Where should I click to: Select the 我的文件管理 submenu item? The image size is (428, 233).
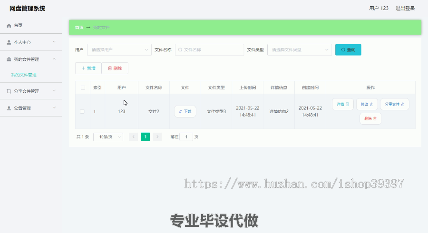24,75
